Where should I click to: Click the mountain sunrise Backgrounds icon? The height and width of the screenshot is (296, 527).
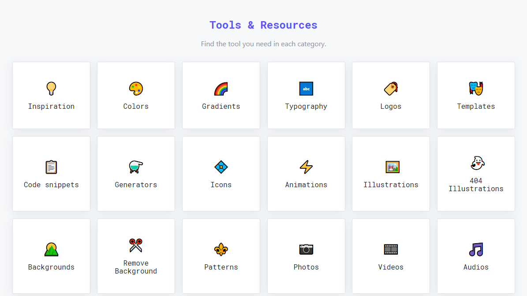pos(51,249)
